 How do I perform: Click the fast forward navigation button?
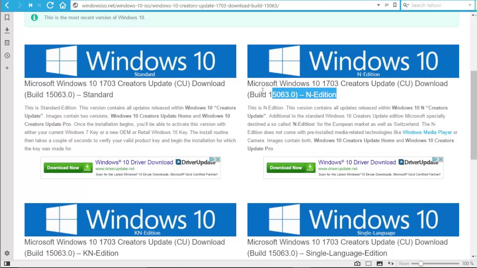click(40, 5)
